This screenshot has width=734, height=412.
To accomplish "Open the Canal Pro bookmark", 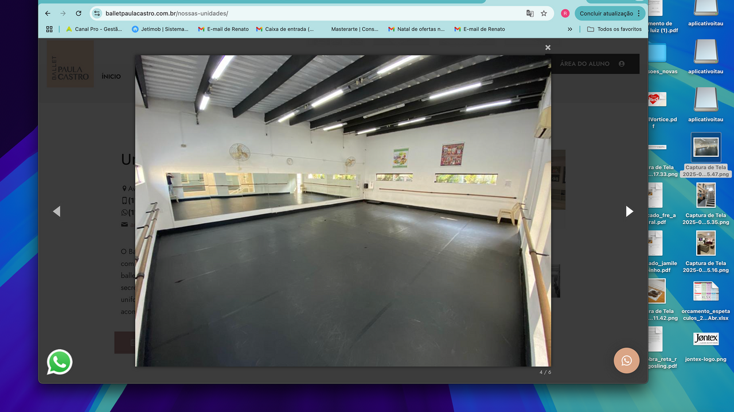I will pyautogui.click(x=94, y=29).
